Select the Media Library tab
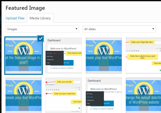This screenshot has width=161, height=113. [40, 18]
